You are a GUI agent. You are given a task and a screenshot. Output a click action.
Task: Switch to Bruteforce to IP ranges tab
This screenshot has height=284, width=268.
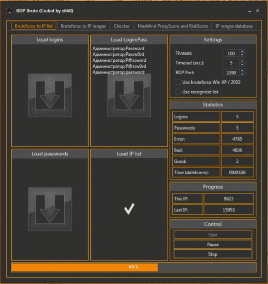pyautogui.click(x=83, y=26)
